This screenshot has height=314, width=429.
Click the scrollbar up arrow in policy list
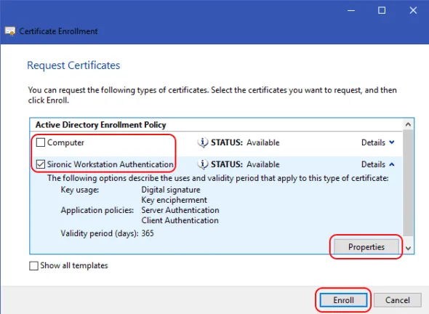click(x=408, y=125)
